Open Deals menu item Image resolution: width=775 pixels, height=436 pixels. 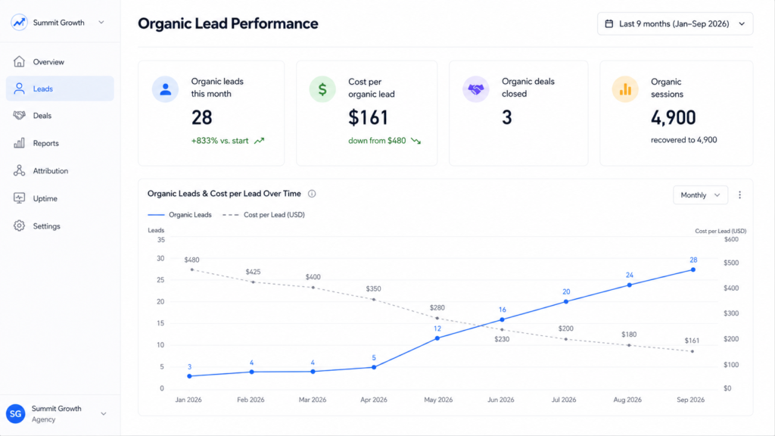pyautogui.click(x=60, y=115)
